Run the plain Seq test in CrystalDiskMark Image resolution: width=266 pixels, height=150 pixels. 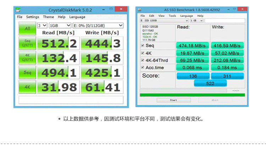[x=27, y=72]
